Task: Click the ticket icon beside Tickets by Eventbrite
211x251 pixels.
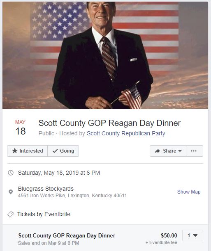Action: pyautogui.click(x=11, y=214)
